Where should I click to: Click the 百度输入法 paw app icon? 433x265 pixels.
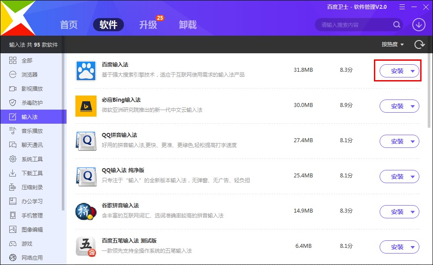pos(86,70)
